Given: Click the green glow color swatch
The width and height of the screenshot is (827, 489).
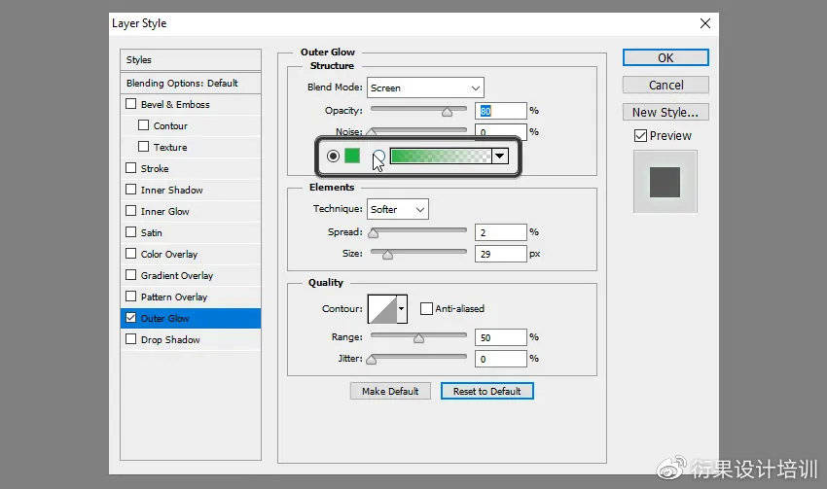Looking at the screenshot, I should click(x=352, y=156).
